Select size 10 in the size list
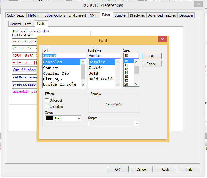Screen dimensions: 207x178 pyautogui.click(x=129, y=61)
